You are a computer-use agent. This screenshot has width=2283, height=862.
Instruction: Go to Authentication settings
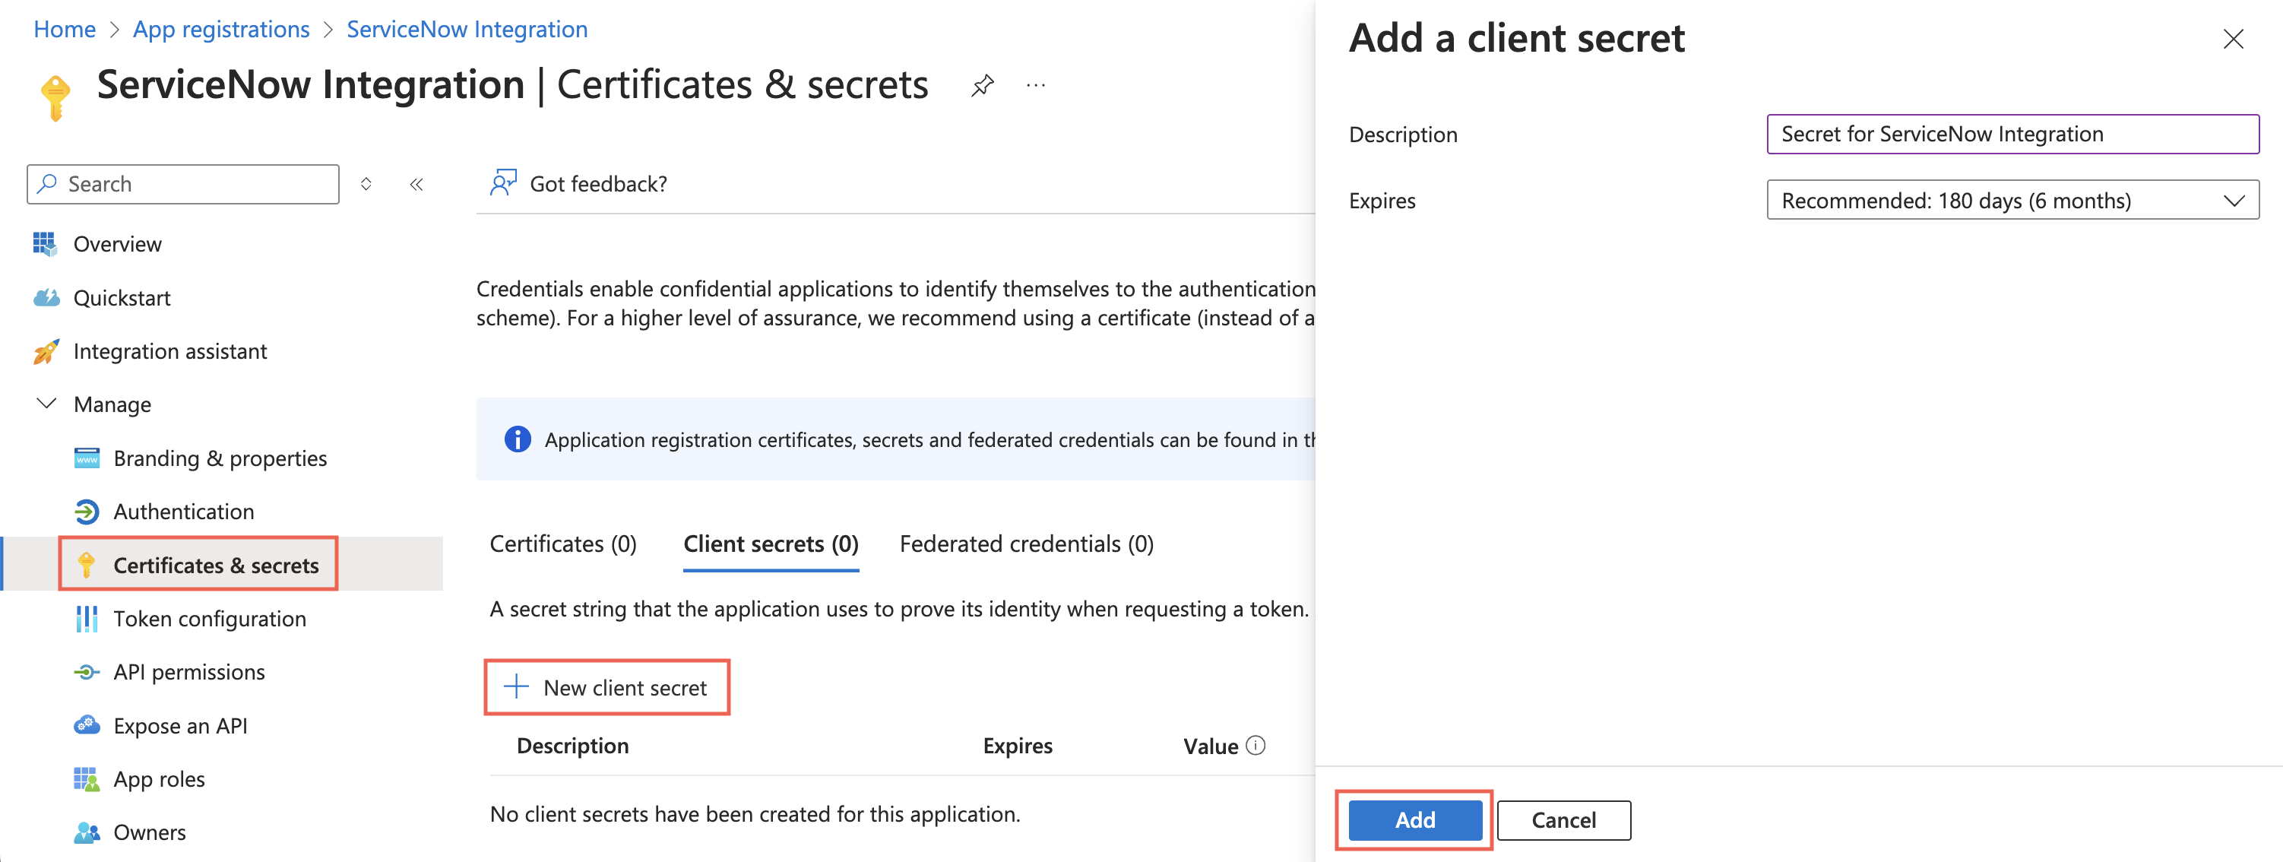click(x=183, y=512)
